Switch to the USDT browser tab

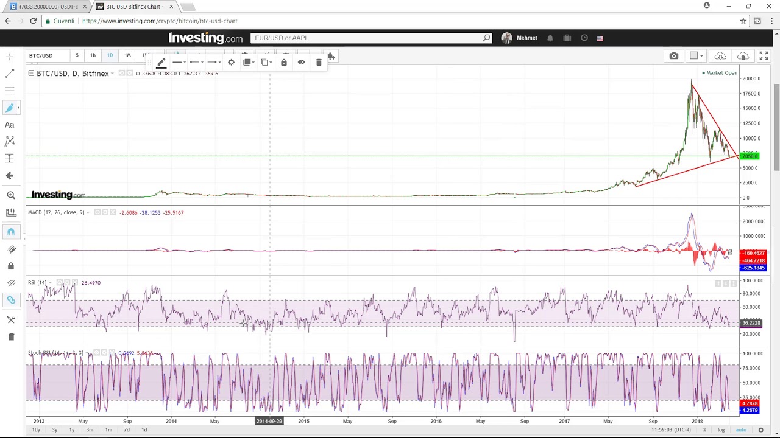click(48, 7)
